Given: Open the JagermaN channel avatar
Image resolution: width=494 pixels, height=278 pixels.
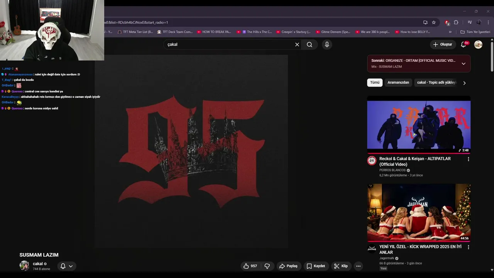Looking at the screenshot, I should (x=372, y=249).
